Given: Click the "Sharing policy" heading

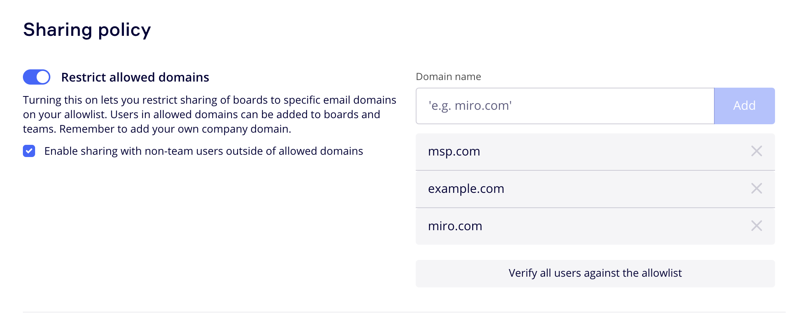Looking at the screenshot, I should tap(87, 30).
